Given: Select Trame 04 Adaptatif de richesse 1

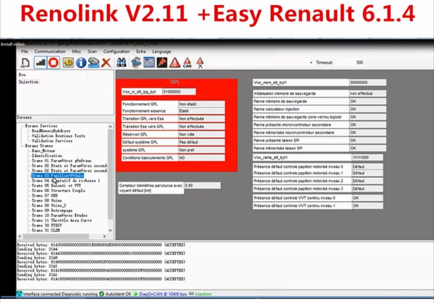Looking at the screenshot, I should pyautogui.click(x=66, y=180).
